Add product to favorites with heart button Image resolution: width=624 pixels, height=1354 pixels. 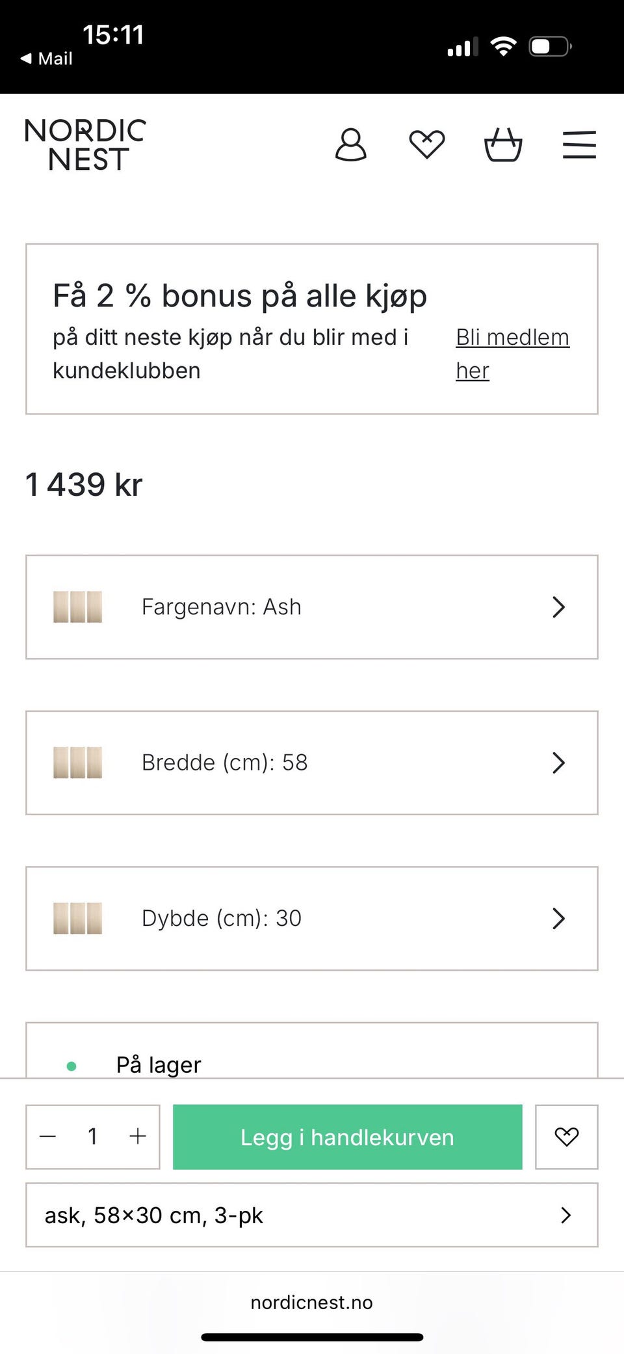567,1137
